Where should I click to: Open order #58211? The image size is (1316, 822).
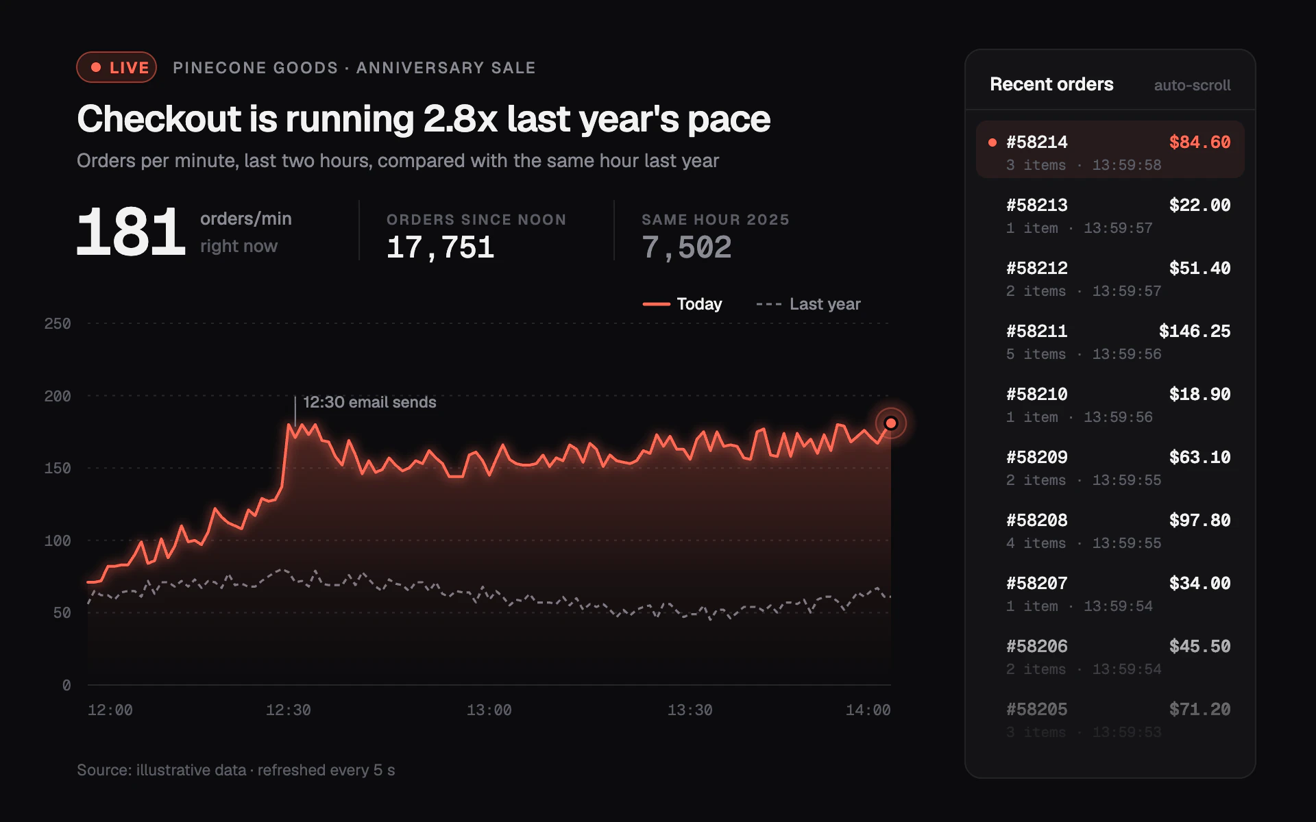[x=1110, y=341]
